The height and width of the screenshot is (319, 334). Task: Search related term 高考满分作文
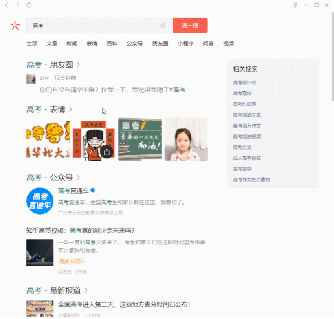click(x=247, y=126)
